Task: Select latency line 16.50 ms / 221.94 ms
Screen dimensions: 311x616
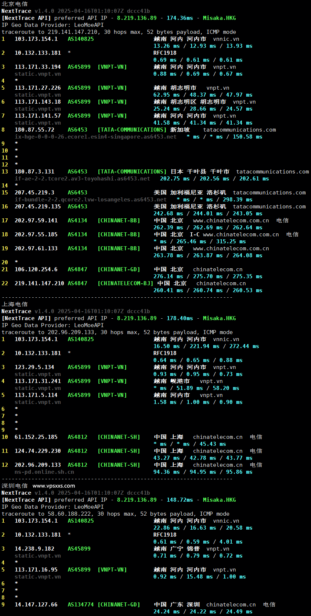Action: pos(206,346)
